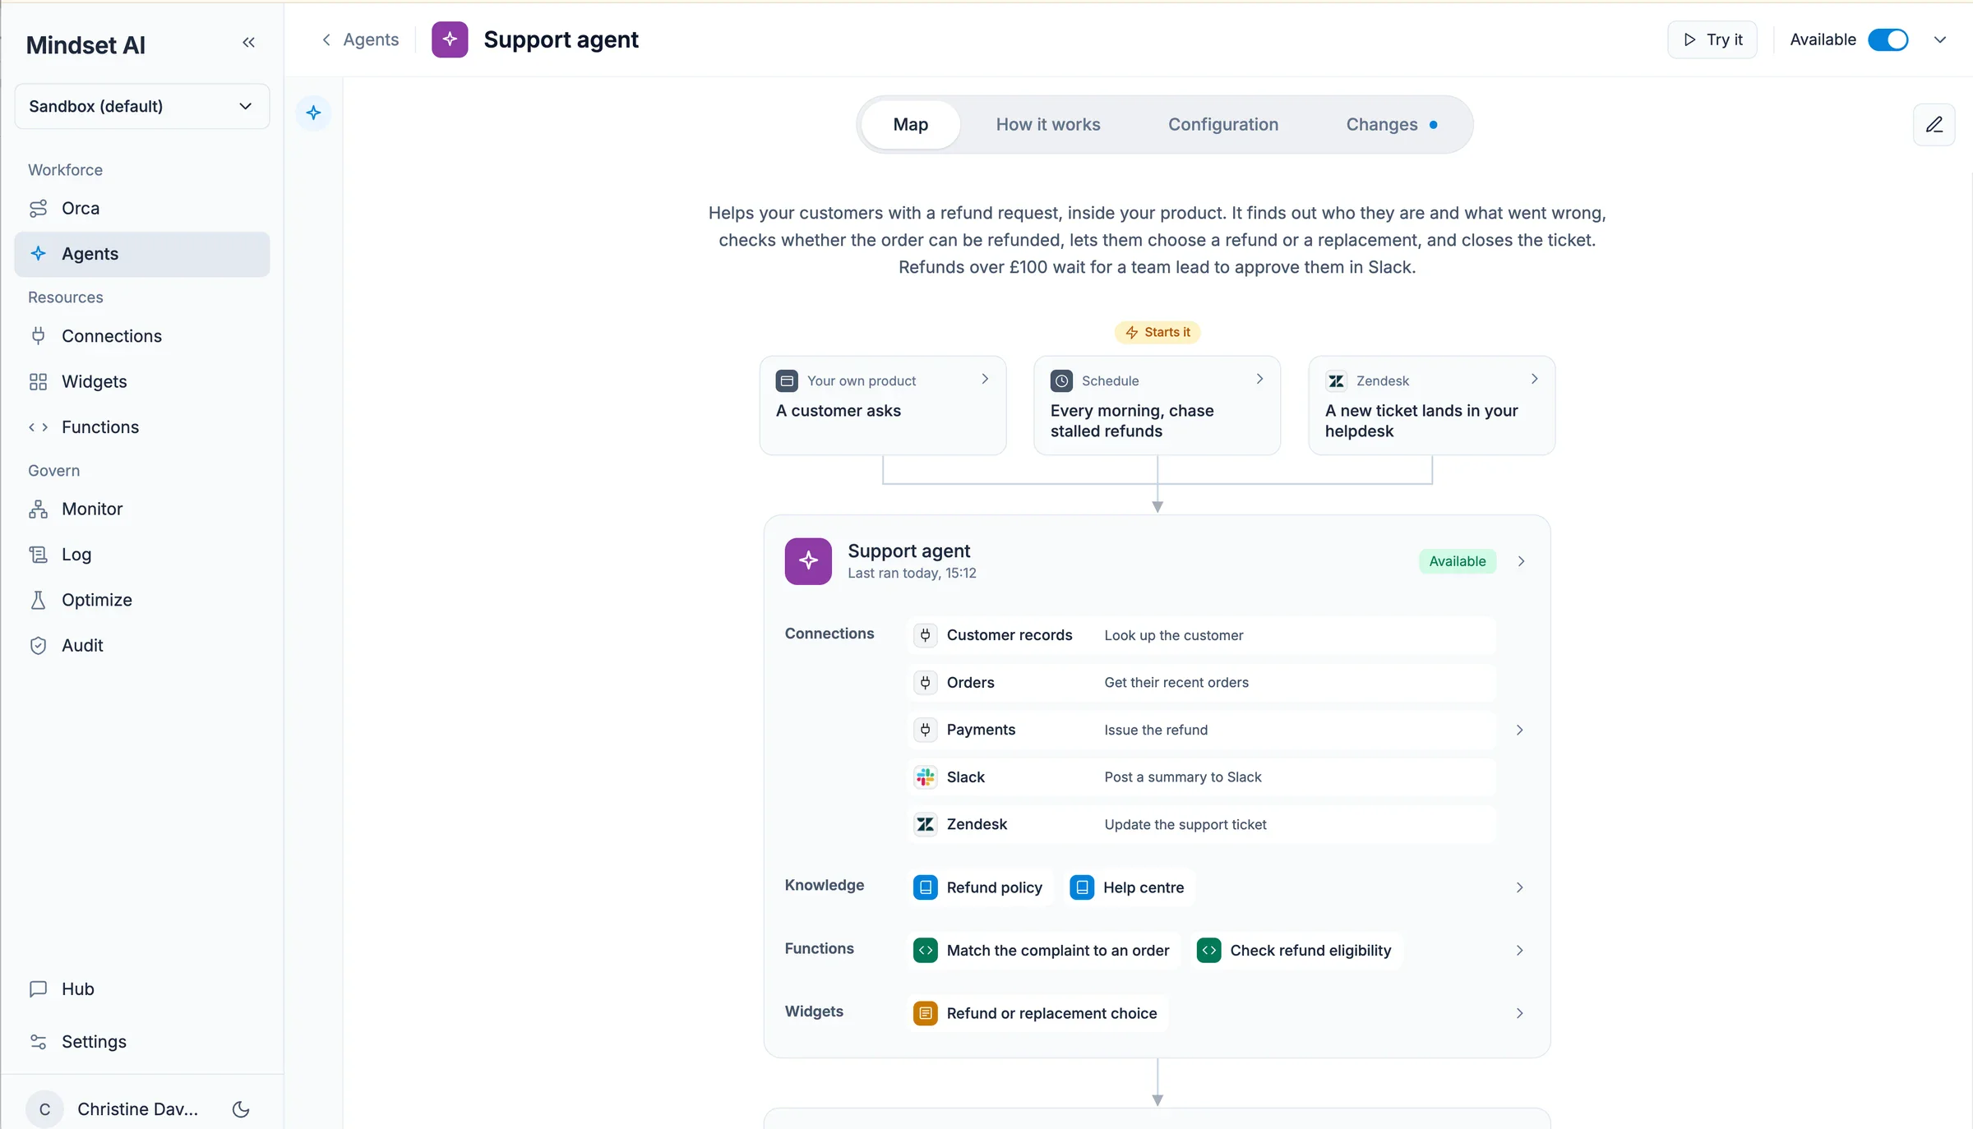Open the blue sparkle assistant button
This screenshot has height=1129, width=1973.
313,113
